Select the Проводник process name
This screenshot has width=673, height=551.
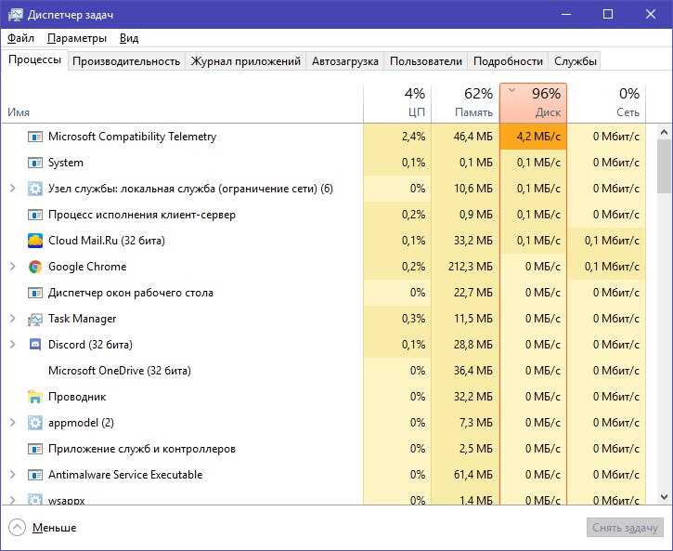[77, 397]
